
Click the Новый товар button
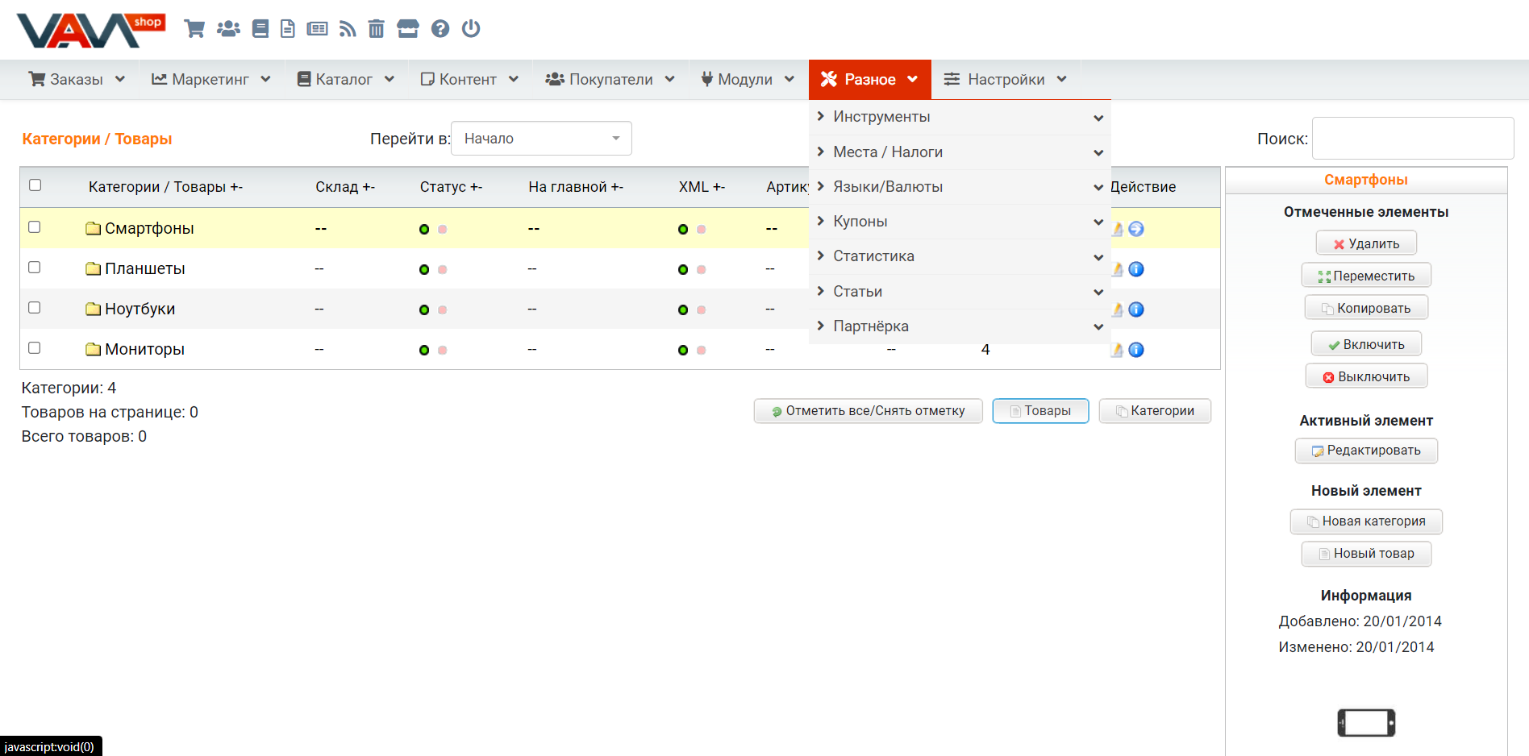pyautogui.click(x=1366, y=554)
